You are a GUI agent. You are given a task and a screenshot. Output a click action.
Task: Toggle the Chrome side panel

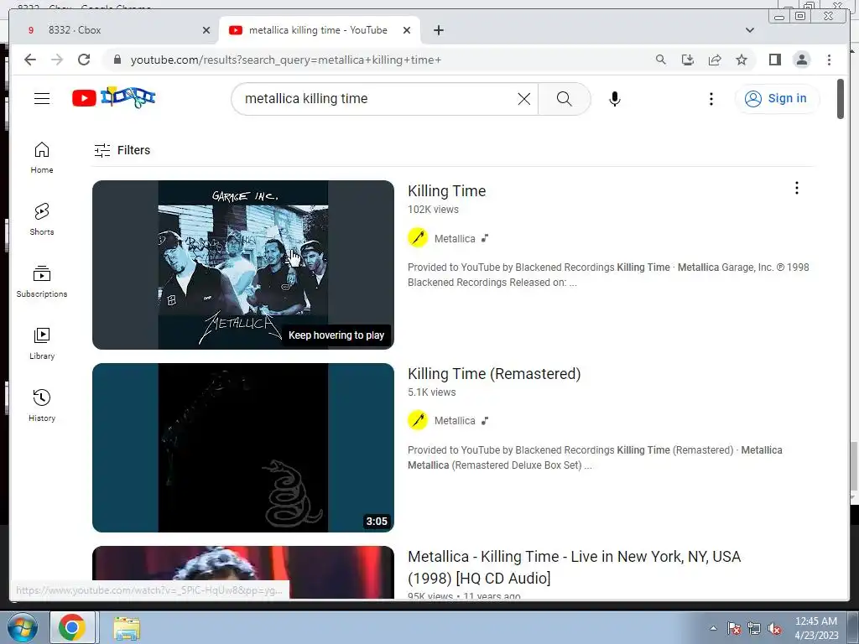(x=774, y=60)
